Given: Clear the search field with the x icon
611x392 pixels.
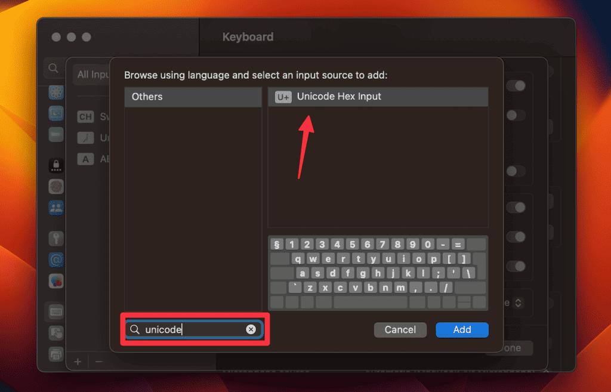Looking at the screenshot, I should [251, 329].
